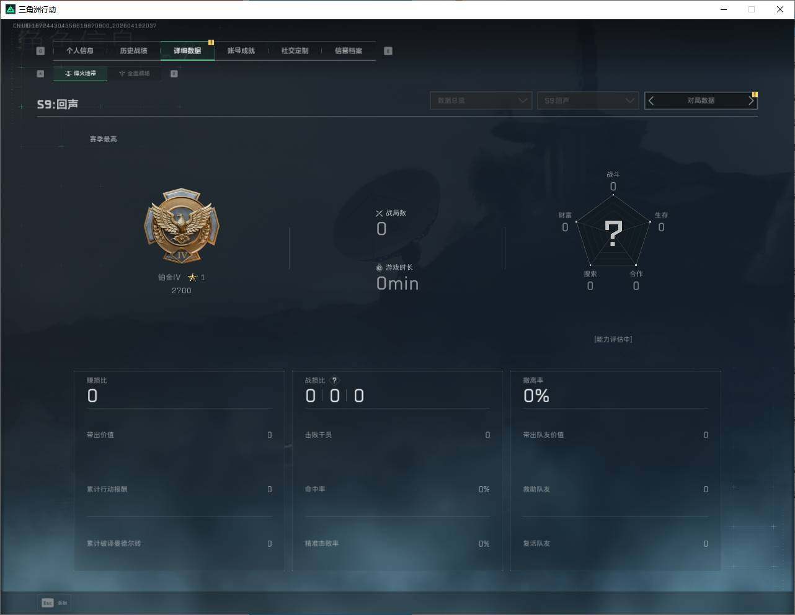
Task: Click the 累计破译曼德尔砖 stat row
Action: point(179,544)
